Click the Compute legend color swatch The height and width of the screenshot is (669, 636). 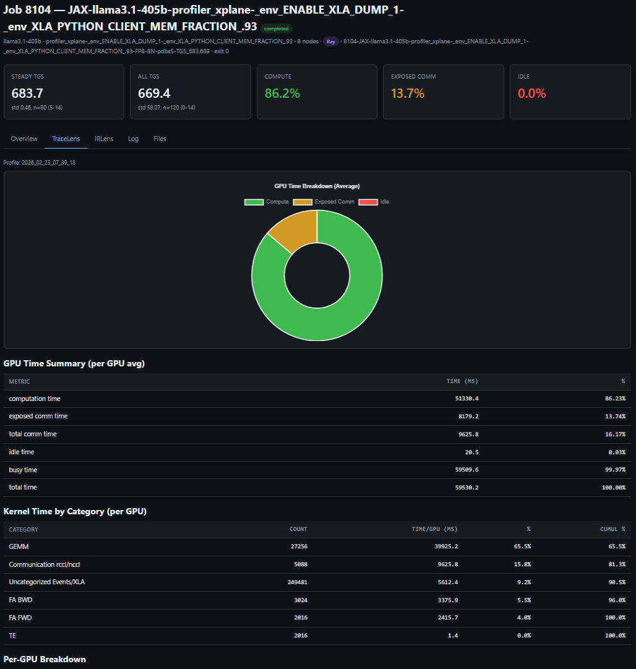[254, 202]
